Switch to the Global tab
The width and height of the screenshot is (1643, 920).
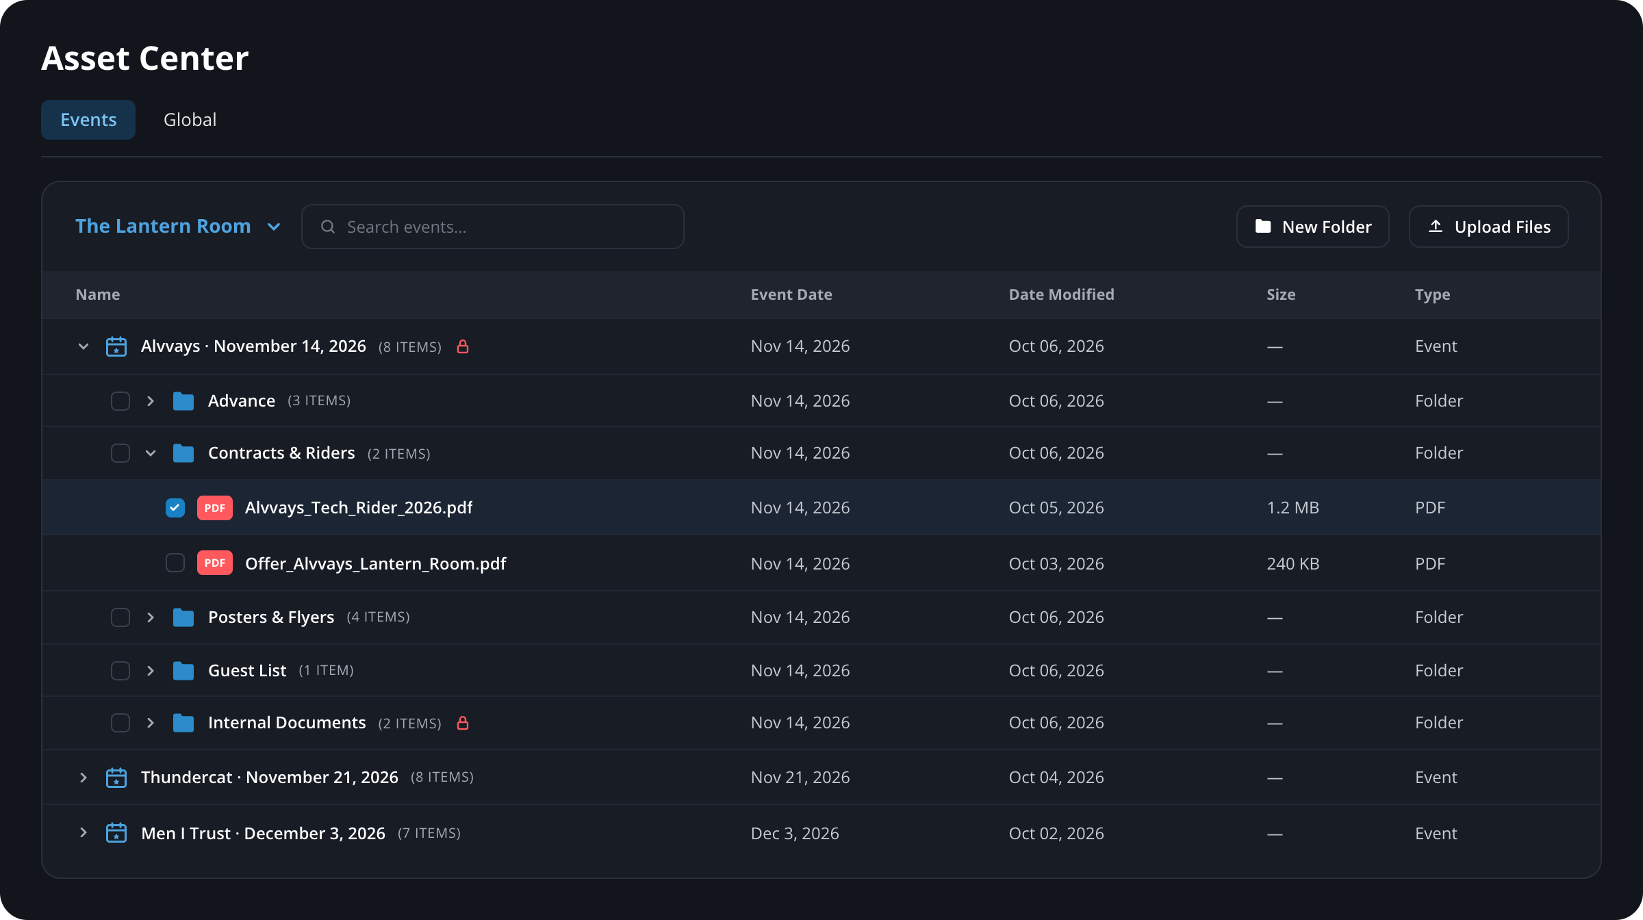(190, 120)
